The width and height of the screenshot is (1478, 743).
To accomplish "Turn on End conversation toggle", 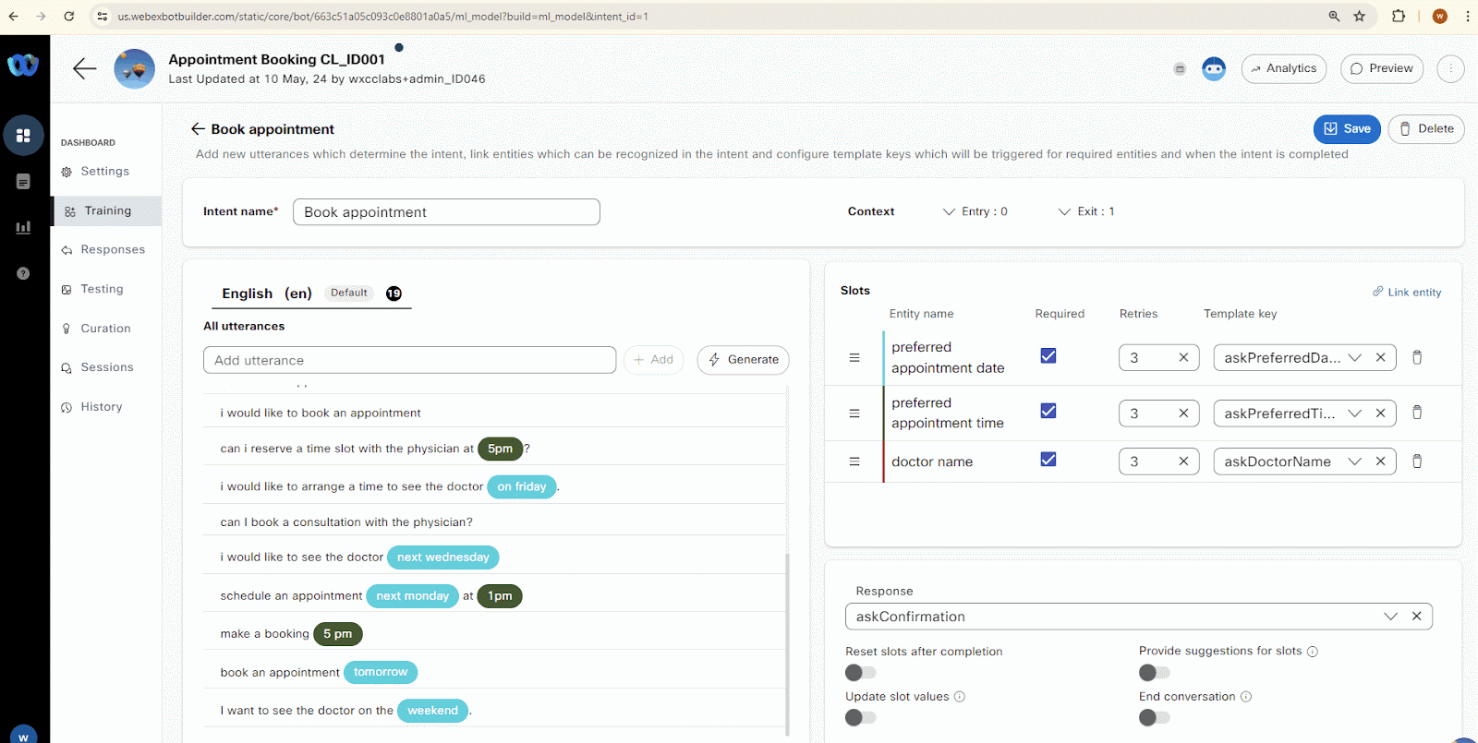I will tap(1154, 718).
